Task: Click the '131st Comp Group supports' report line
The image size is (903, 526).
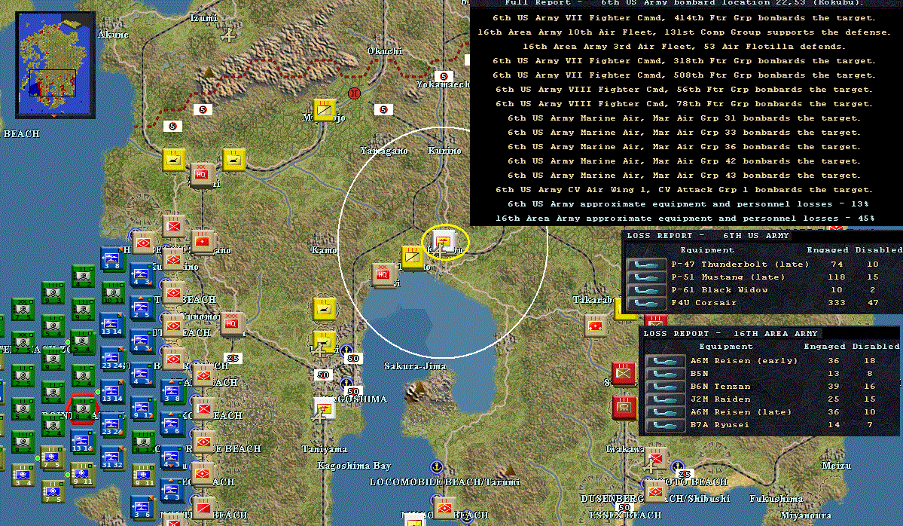Action: (x=684, y=32)
